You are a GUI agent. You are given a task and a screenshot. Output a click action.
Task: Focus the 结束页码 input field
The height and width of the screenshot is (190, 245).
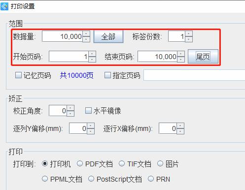157,57
